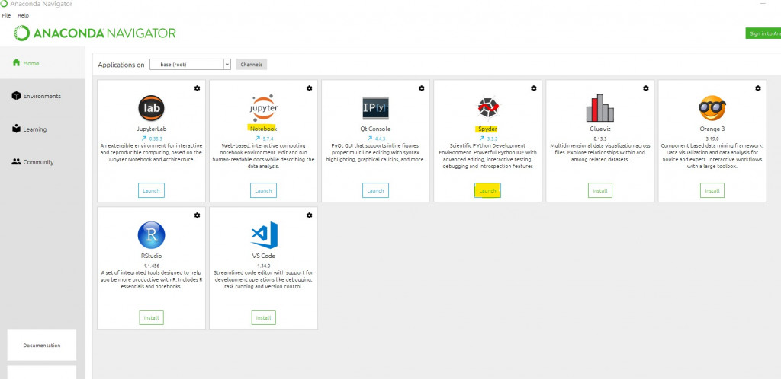The image size is (781, 379).
Task: Open gear options on Orange 3 tile
Action: (x=758, y=88)
